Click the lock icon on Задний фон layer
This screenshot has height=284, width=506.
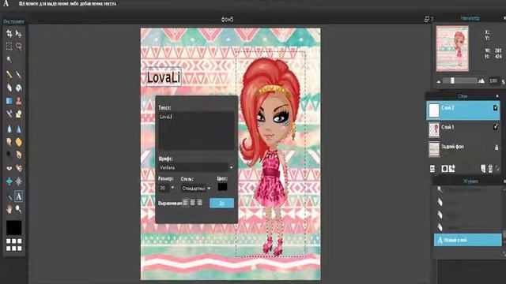497,148
